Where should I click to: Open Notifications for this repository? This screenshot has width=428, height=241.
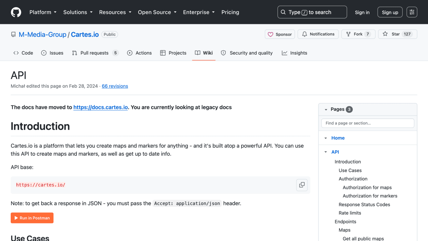[x=318, y=34]
